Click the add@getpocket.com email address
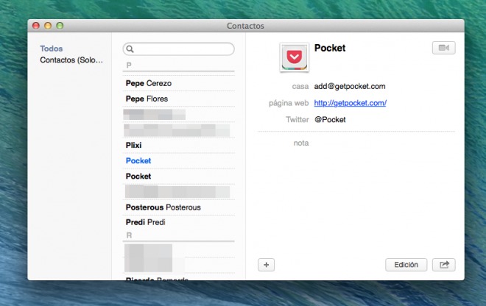486x306 pixels. (350, 86)
